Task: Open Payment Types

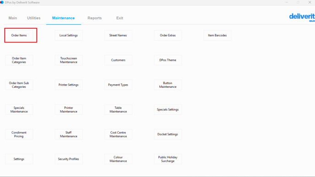Action: click(118, 85)
